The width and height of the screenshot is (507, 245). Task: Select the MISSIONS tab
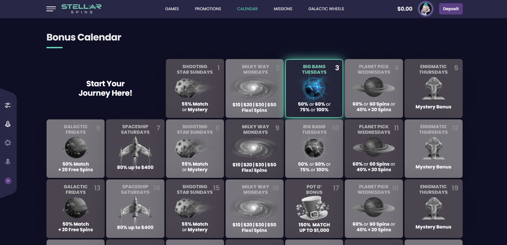point(283,9)
